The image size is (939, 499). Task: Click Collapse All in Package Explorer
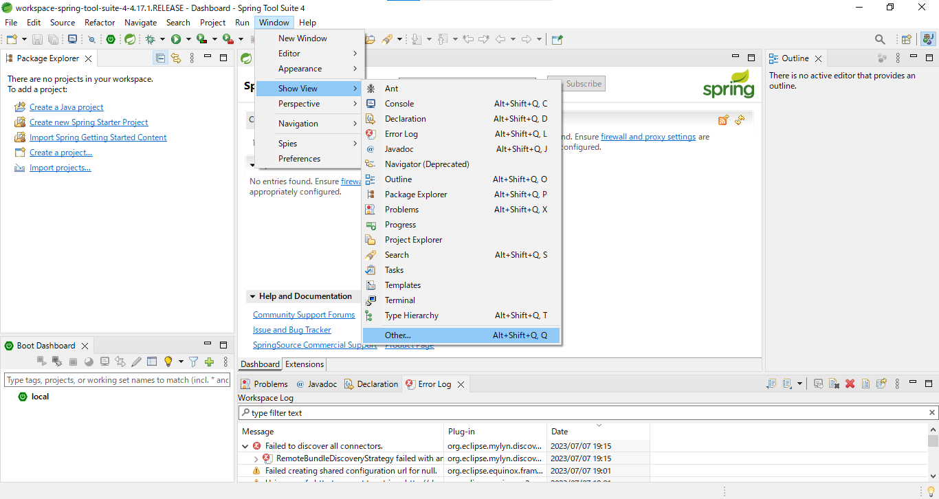(160, 58)
